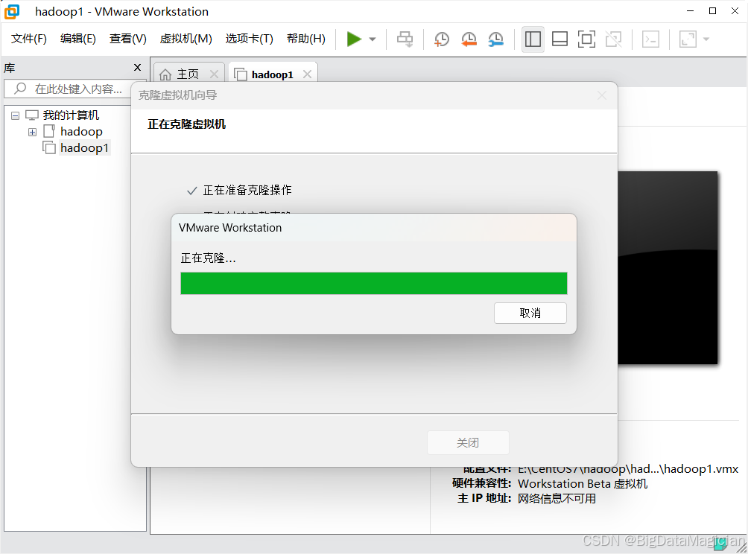This screenshot has height=554, width=748.
Task: Switch to the 主页 tab
Action: (x=188, y=74)
